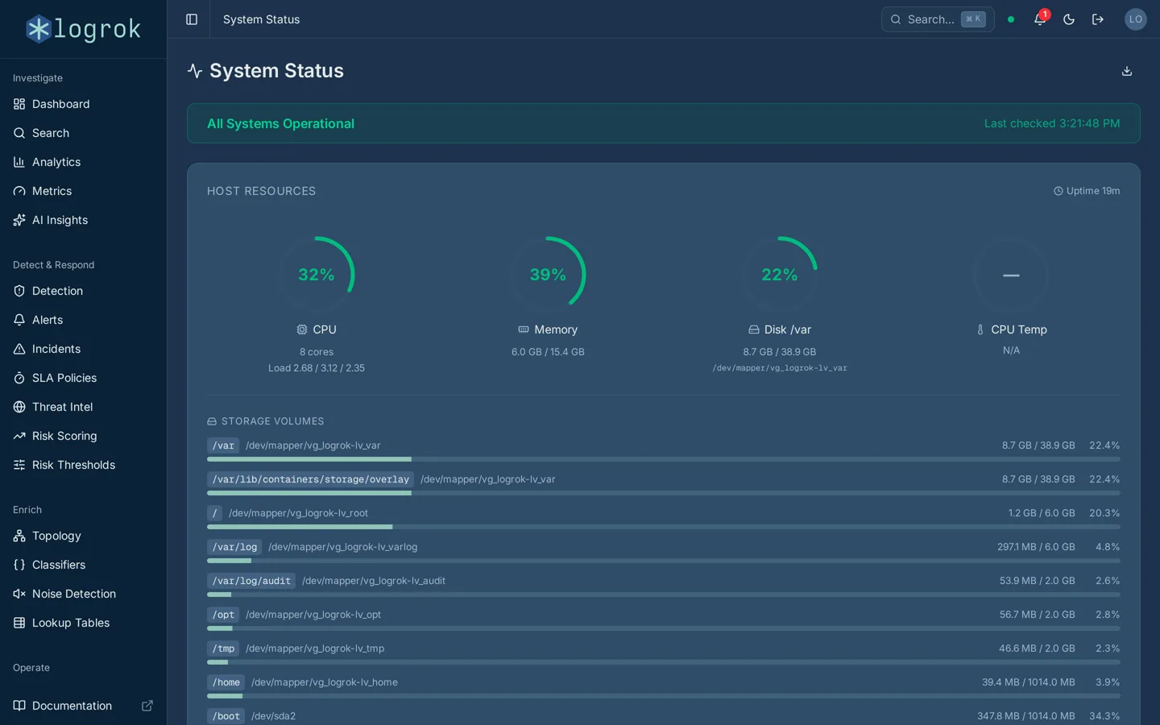Click 6.0 GB / 15.4 GB memory text
Viewport: 1160px width, 725px height.
[x=548, y=352]
